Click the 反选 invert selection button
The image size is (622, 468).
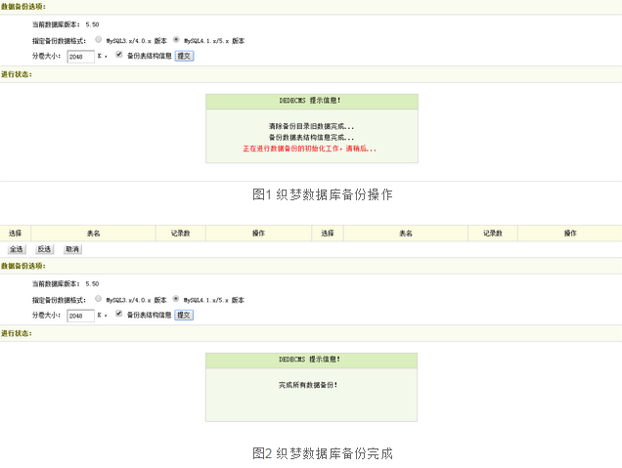click(x=44, y=249)
